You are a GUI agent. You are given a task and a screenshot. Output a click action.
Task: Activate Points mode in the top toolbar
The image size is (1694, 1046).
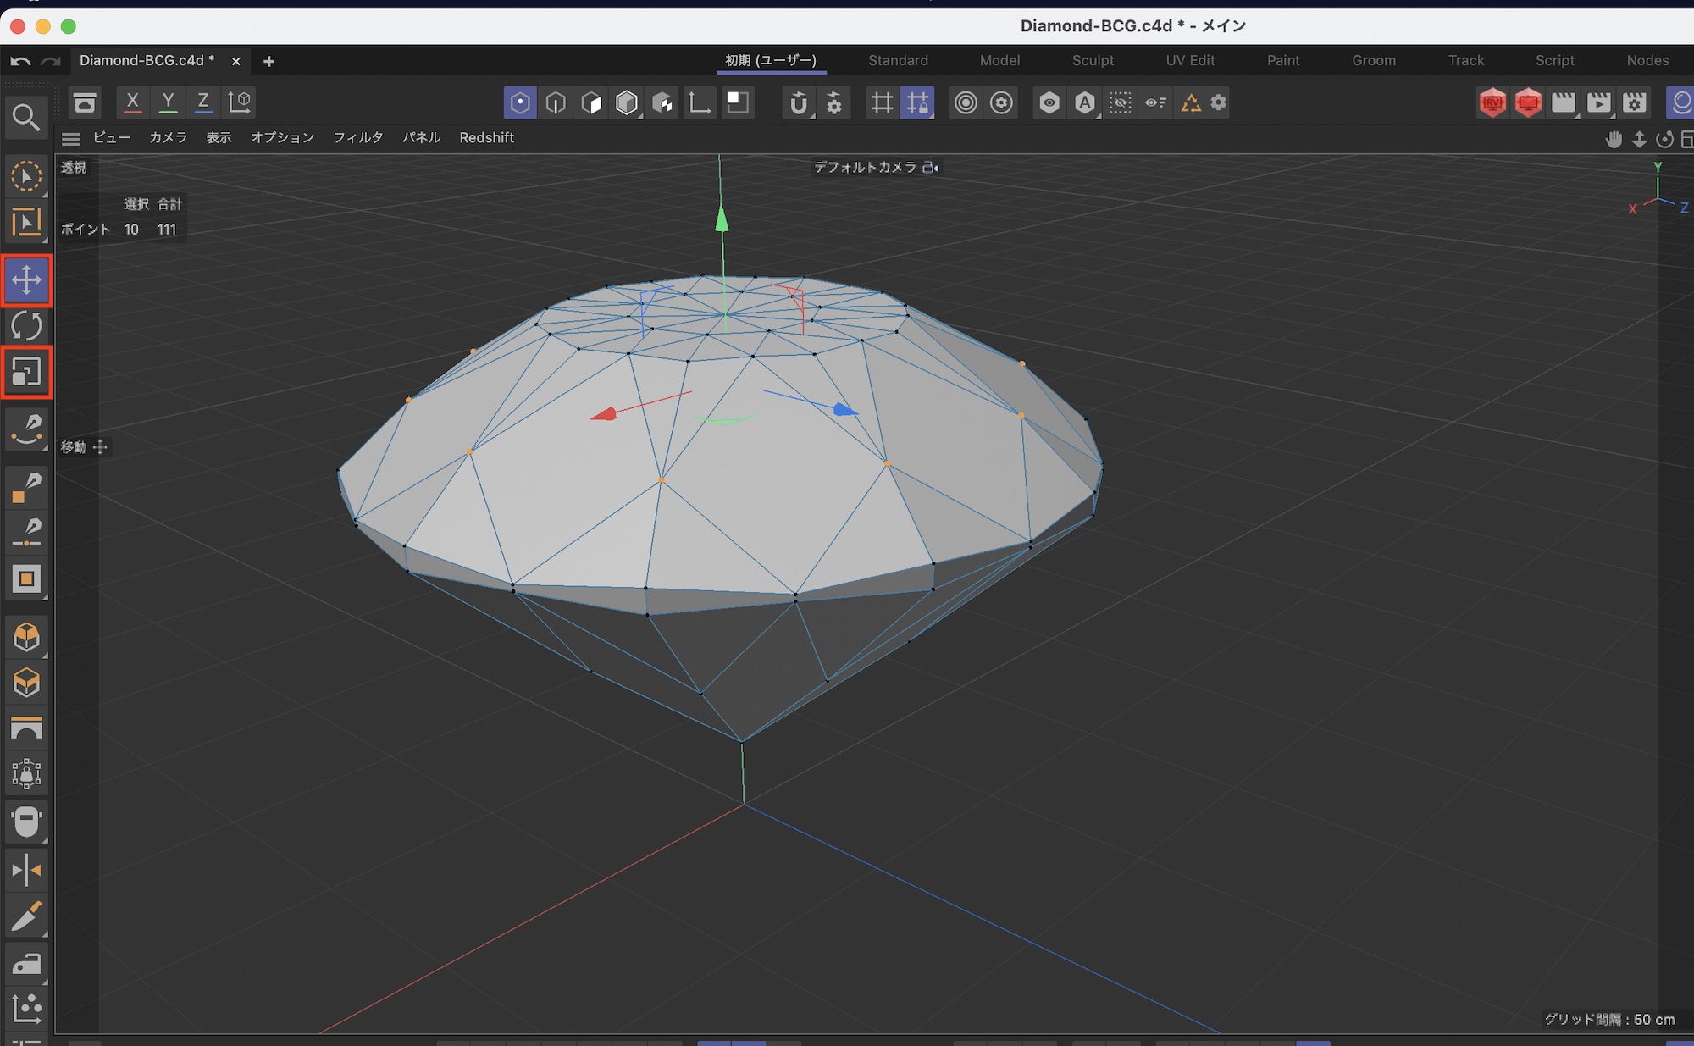click(x=520, y=103)
